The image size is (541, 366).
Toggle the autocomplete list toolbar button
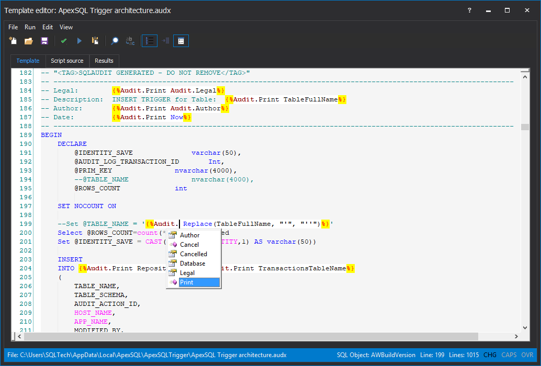pyautogui.click(x=181, y=41)
